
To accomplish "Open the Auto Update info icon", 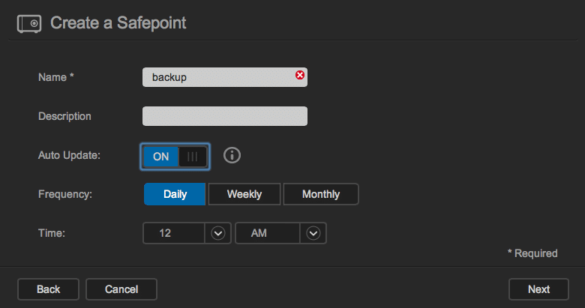I will (x=232, y=155).
